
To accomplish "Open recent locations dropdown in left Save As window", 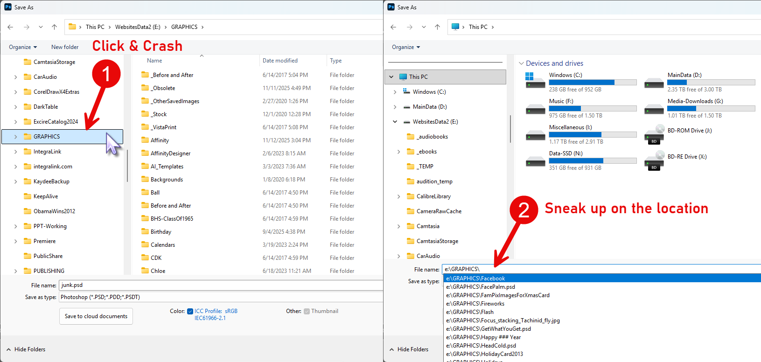I will [x=41, y=27].
